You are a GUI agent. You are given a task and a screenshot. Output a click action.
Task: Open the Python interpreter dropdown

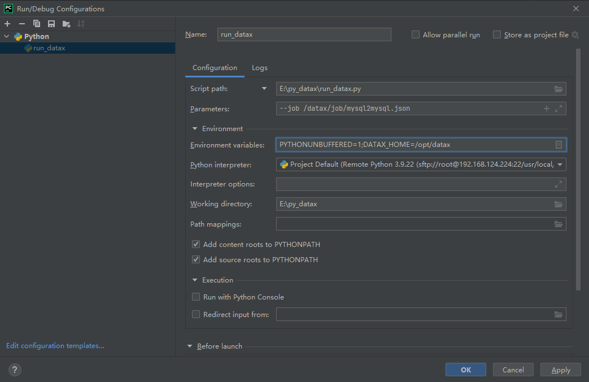(x=560, y=164)
